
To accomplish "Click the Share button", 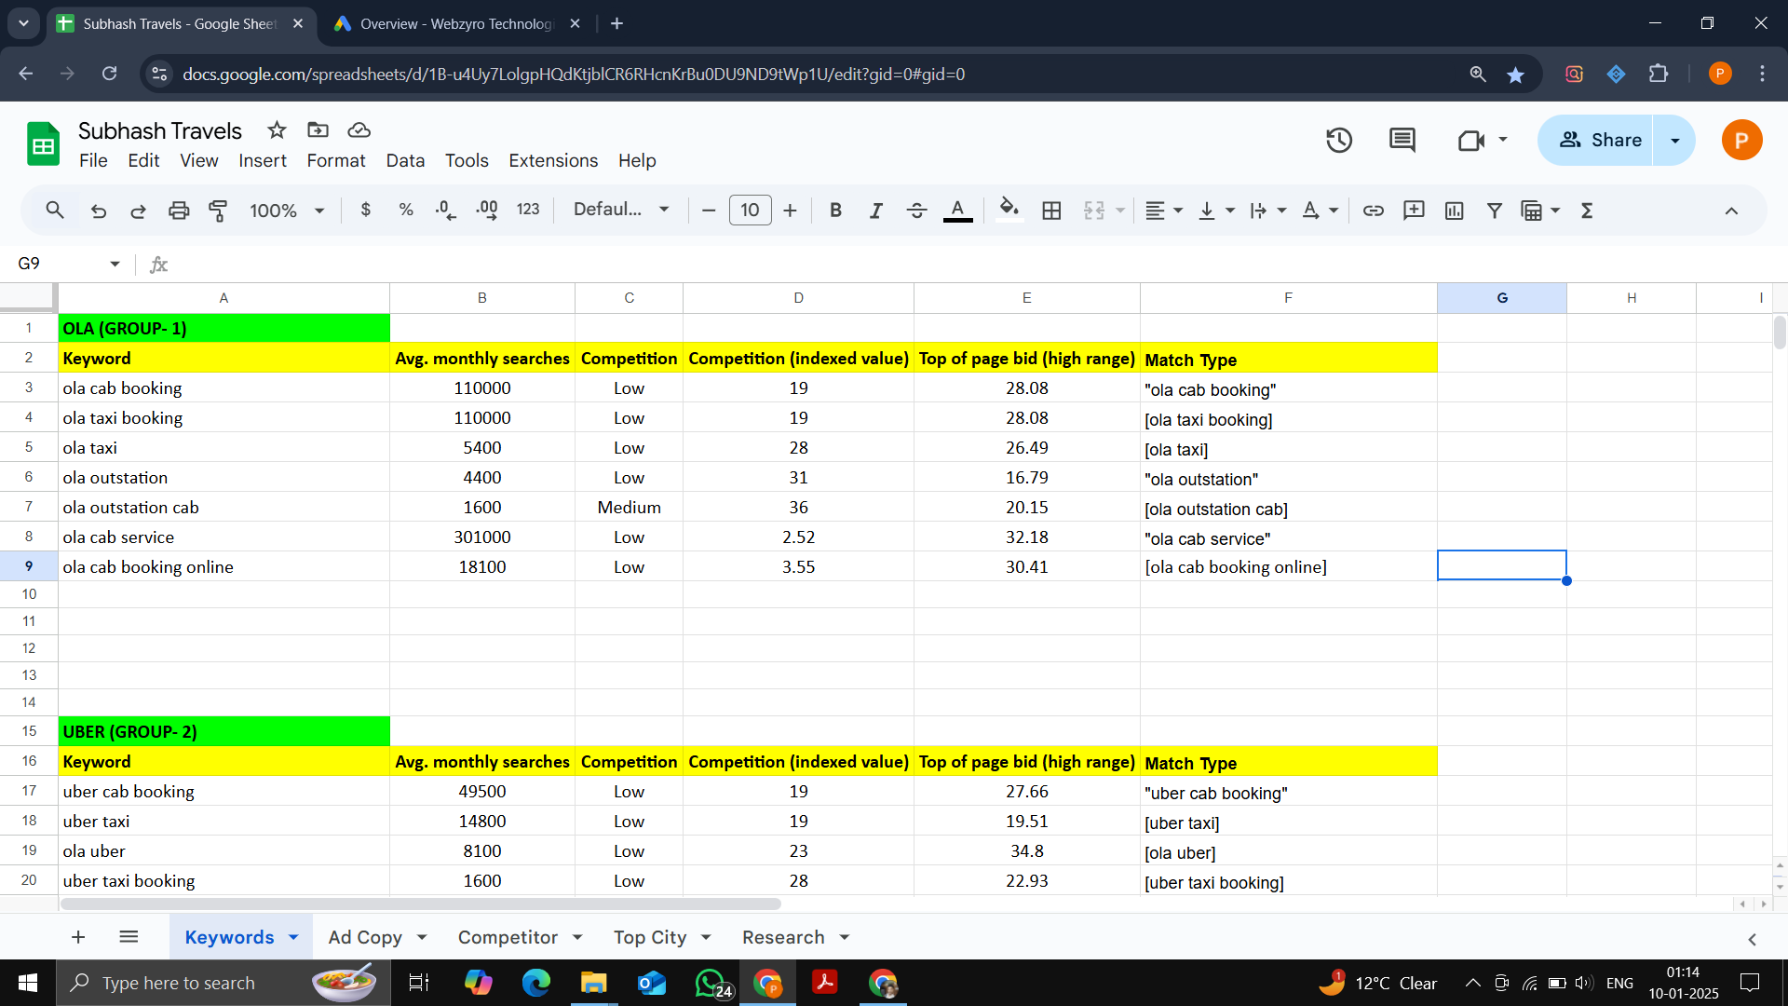I will click(x=1596, y=141).
